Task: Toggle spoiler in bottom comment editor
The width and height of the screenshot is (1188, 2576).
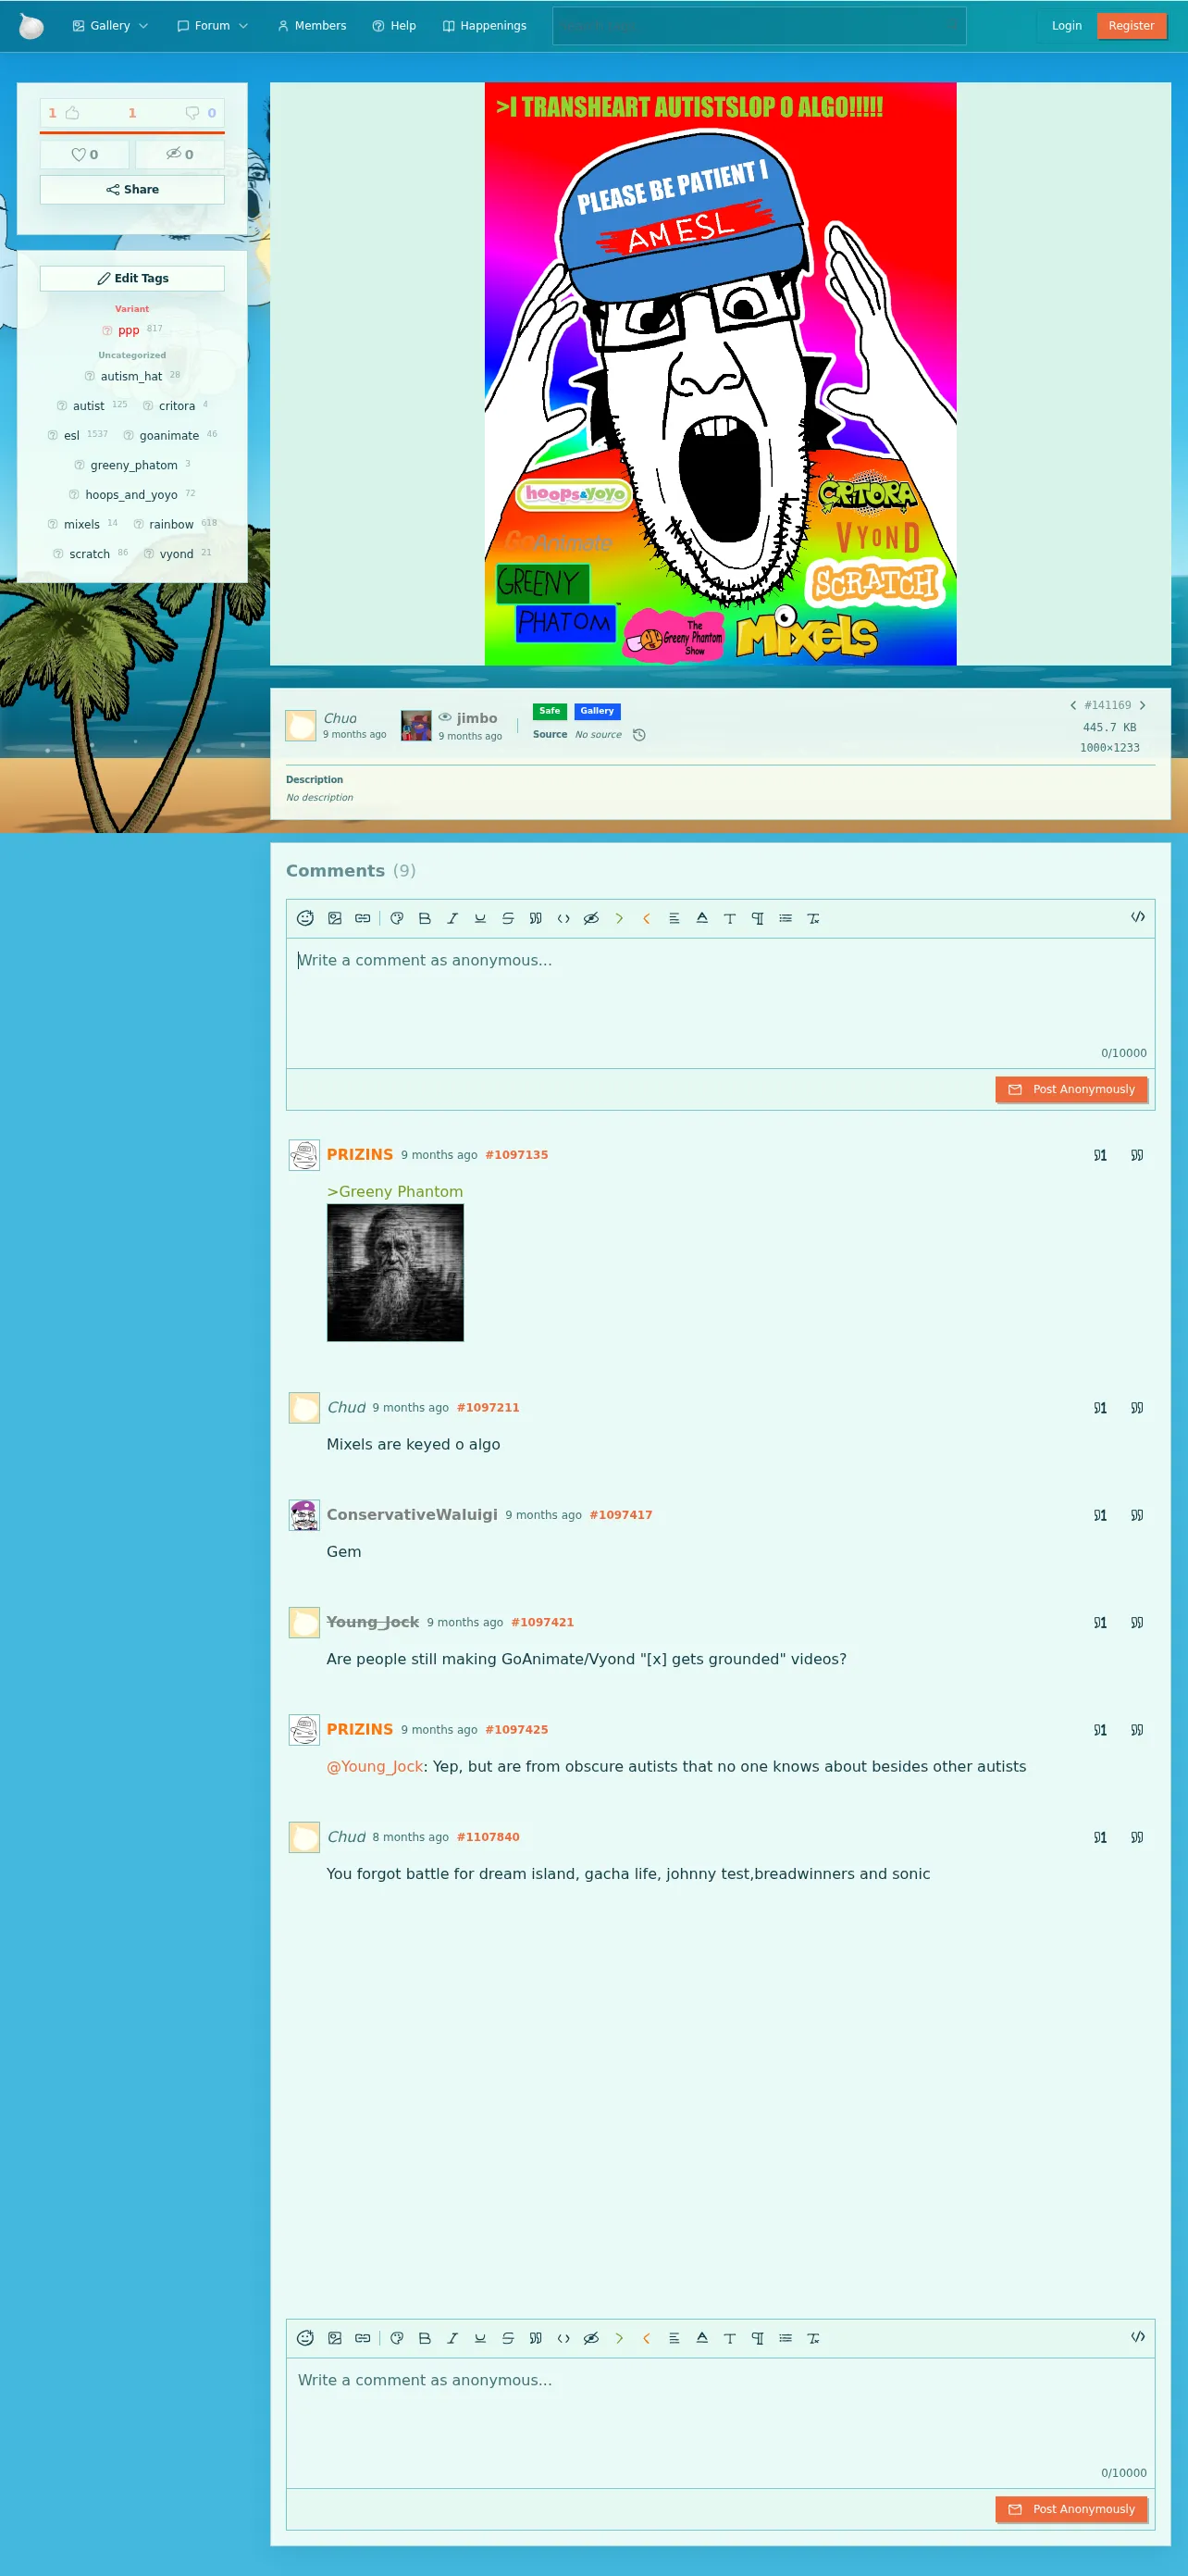Action: point(591,2338)
